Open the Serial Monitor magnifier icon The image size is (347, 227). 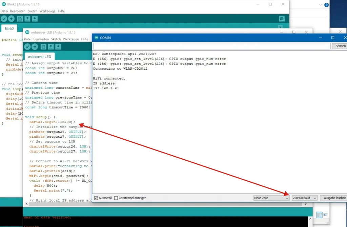pyautogui.click(x=282, y=19)
